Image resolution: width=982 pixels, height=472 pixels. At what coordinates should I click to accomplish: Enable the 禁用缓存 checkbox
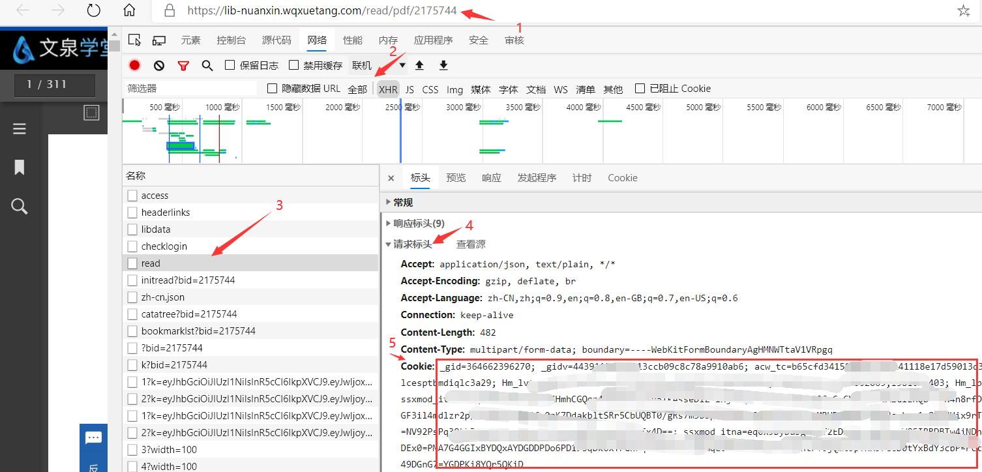(x=293, y=65)
